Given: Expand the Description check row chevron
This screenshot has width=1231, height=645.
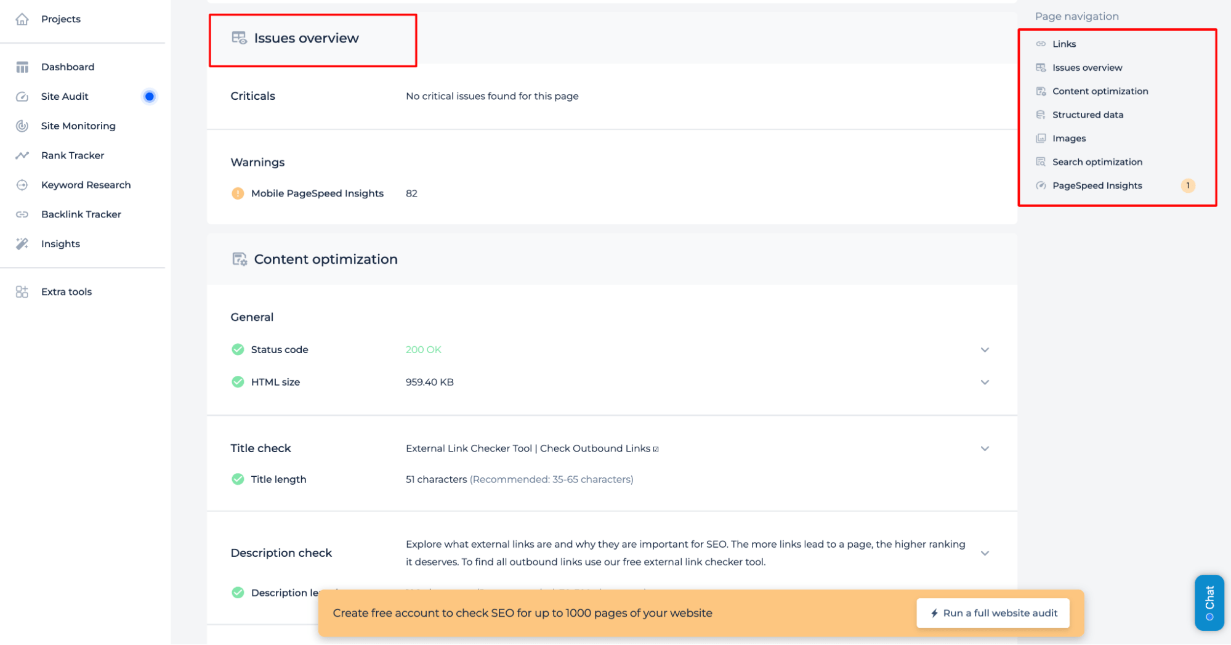Looking at the screenshot, I should point(985,553).
